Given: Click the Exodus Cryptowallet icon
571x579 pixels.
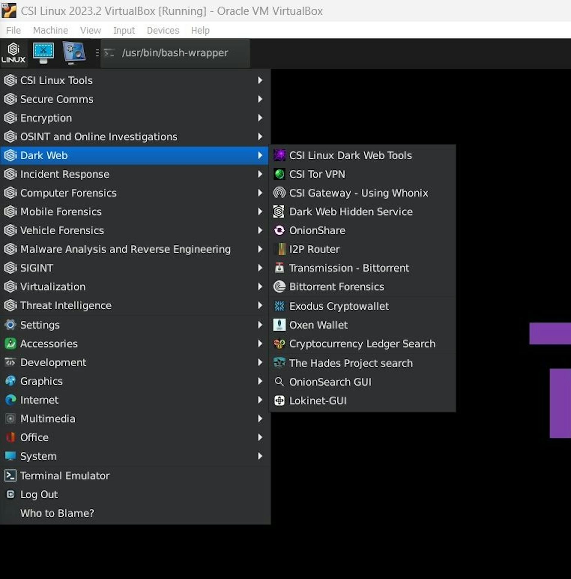Looking at the screenshot, I should tap(279, 306).
